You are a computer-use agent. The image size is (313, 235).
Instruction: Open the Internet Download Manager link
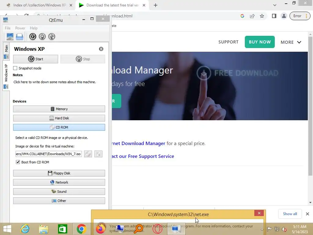click(x=138, y=144)
